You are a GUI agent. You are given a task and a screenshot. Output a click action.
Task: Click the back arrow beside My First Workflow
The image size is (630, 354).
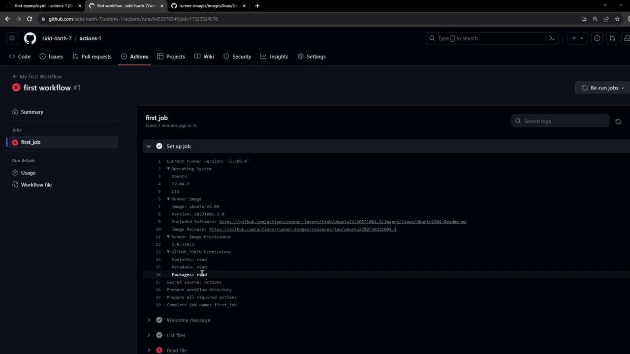(x=15, y=76)
